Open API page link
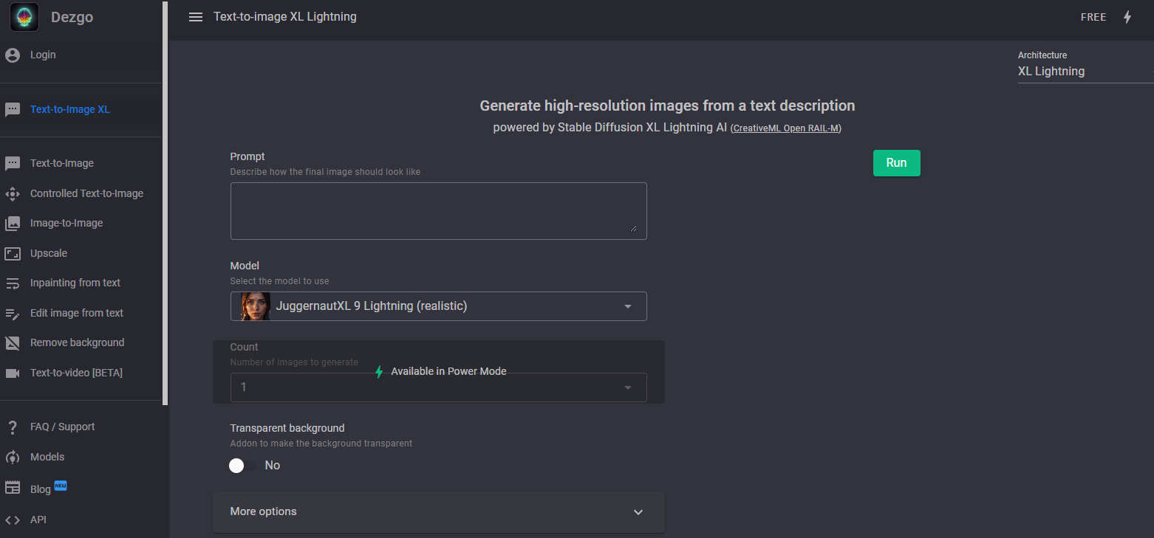The width and height of the screenshot is (1154, 538). (x=38, y=520)
